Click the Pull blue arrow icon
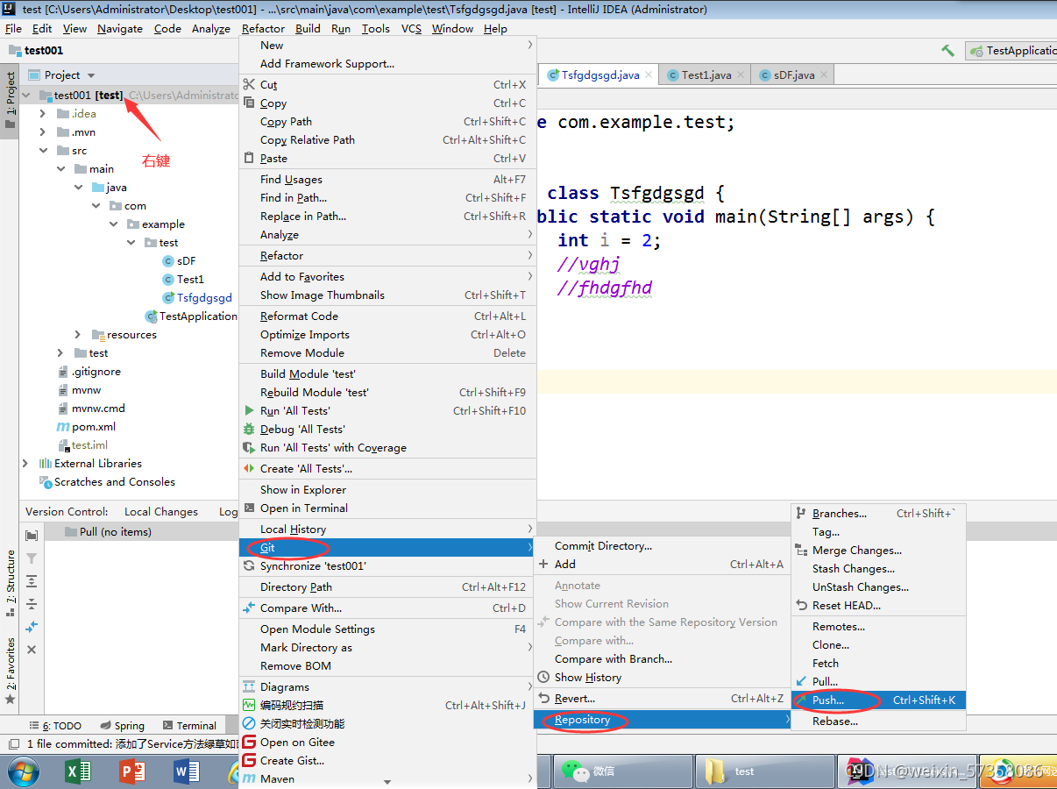 [801, 681]
